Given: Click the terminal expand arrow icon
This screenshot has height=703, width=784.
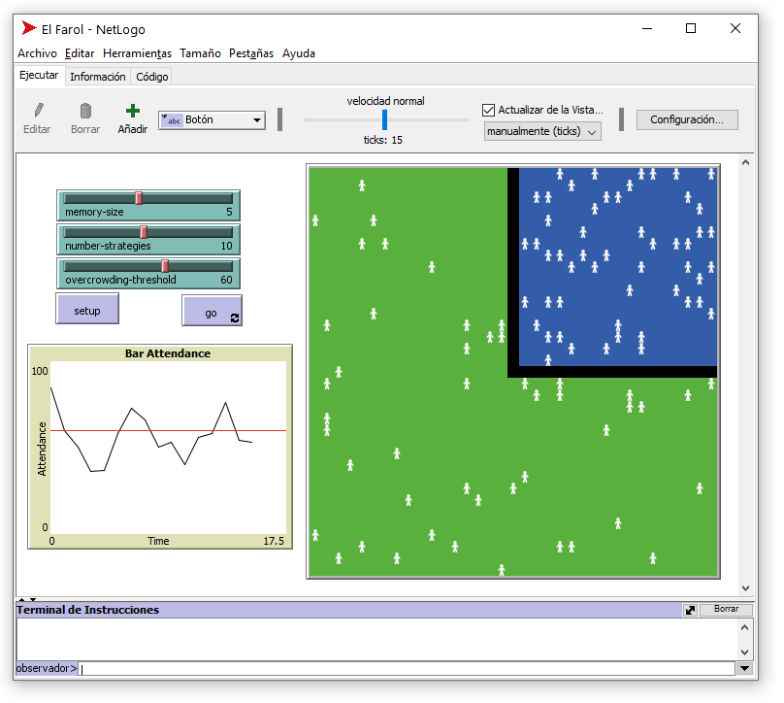Looking at the screenshot, I should 690,610.
